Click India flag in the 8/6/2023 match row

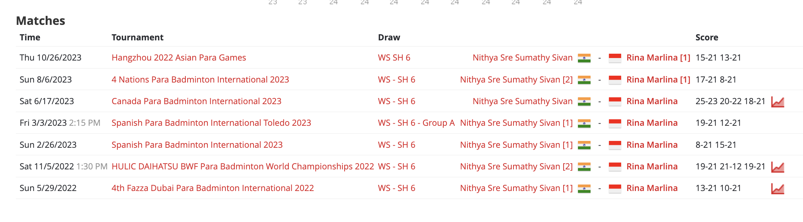pyautogui.click(x=584, y=80)
